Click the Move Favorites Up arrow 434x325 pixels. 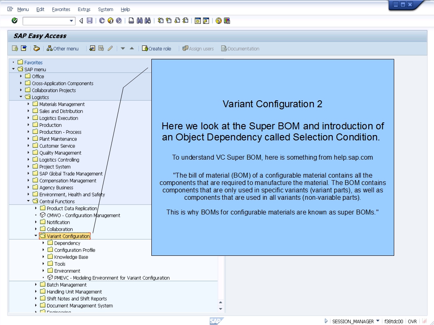coord(132,48)
